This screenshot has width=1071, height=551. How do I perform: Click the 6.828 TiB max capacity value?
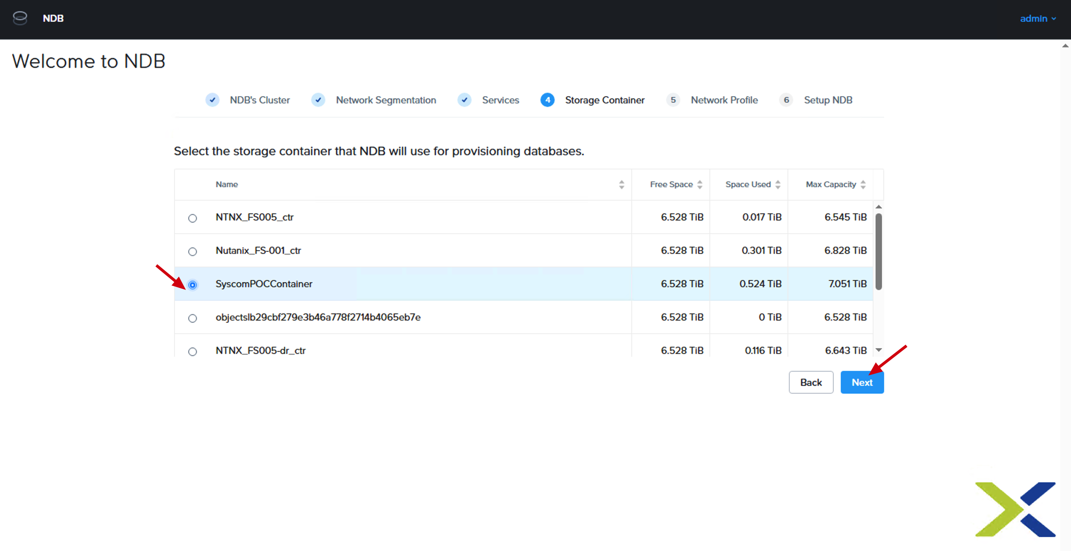pos(845,251)
